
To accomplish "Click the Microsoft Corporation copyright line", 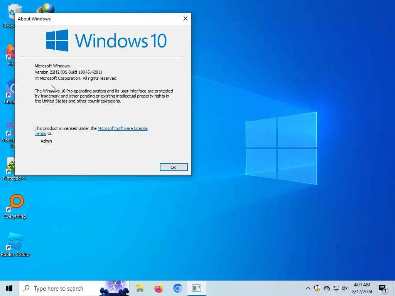I will tap(76, 78).
